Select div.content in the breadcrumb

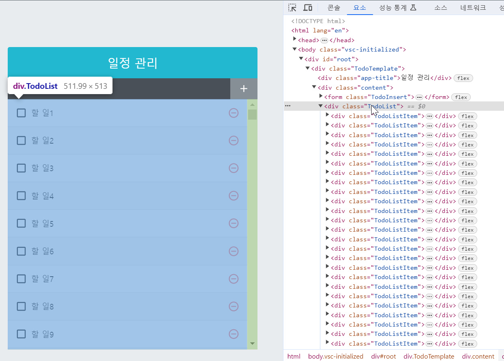pos(478,356)
